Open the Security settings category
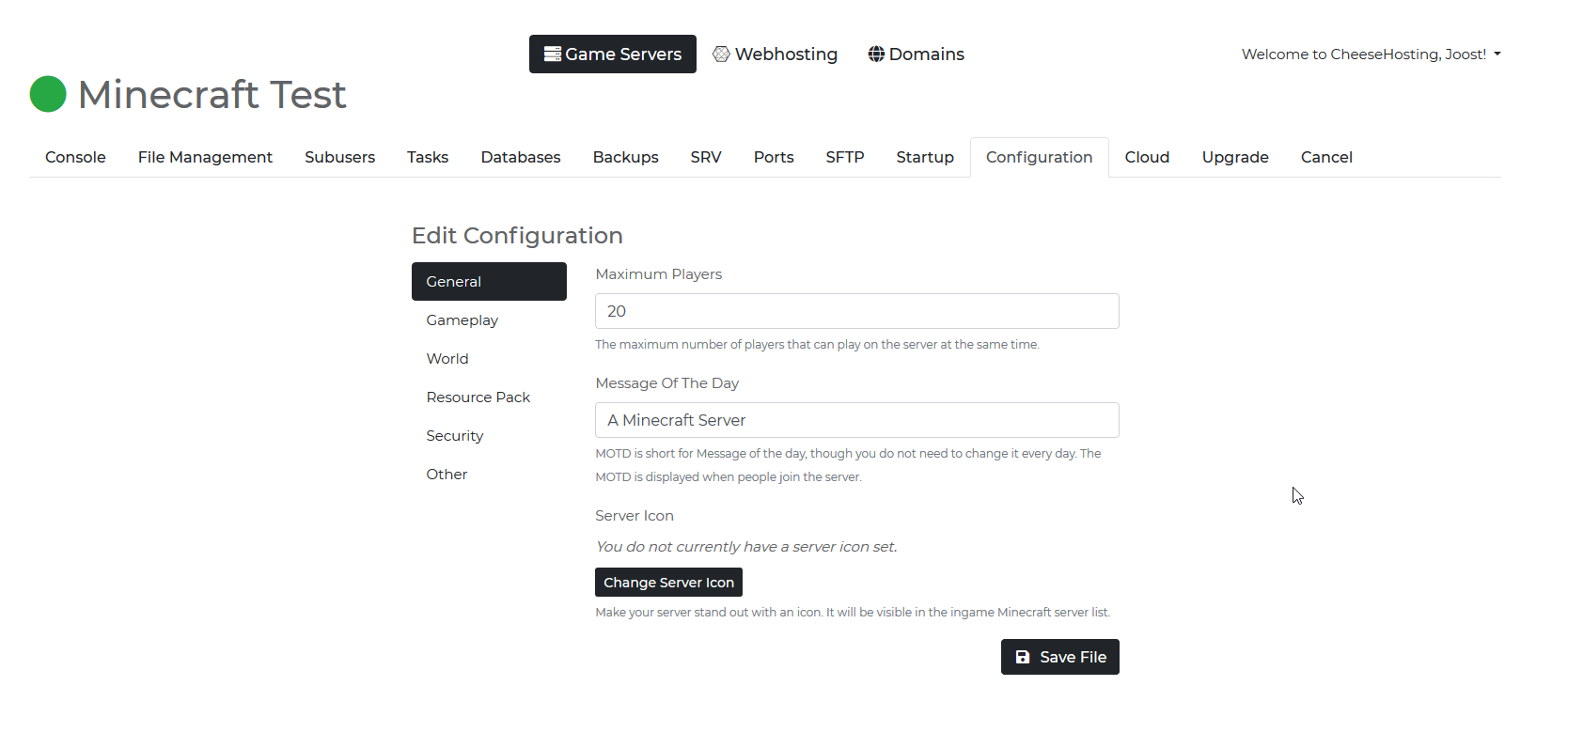 tap(455, 436)
